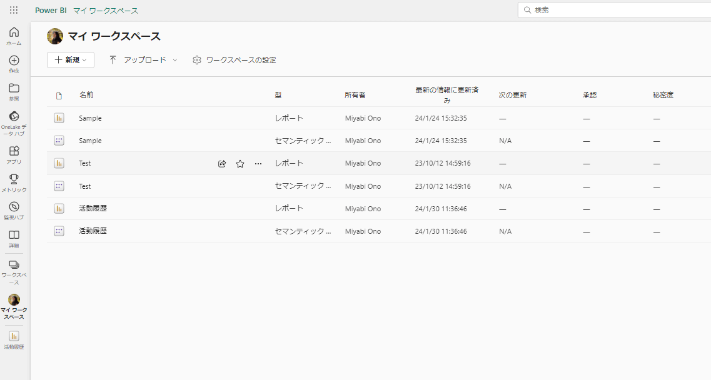Click Miyabi Ono owner in Sample report row
Screen dimensions: 711x380
(x=363, y=118)
